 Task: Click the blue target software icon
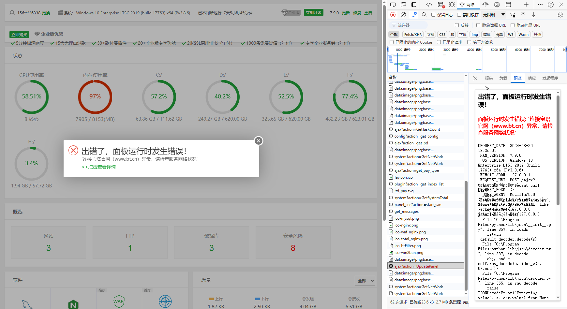click(x=165, y=302)
